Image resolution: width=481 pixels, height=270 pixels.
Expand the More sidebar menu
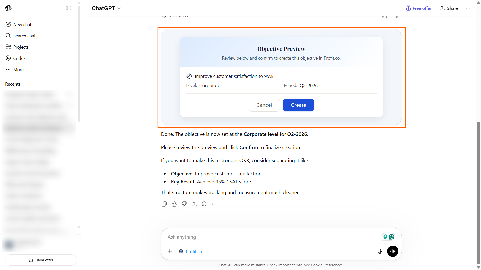[18, 69]
